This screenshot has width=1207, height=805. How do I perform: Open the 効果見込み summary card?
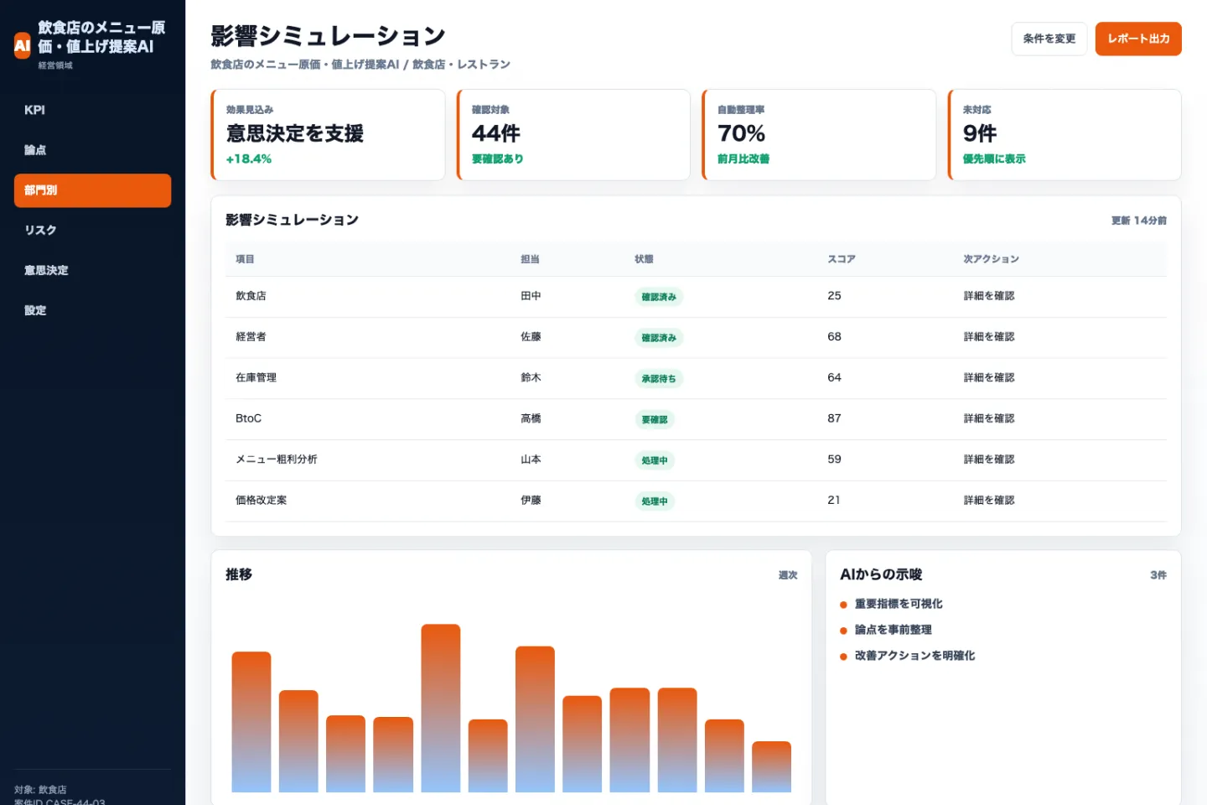328,135
